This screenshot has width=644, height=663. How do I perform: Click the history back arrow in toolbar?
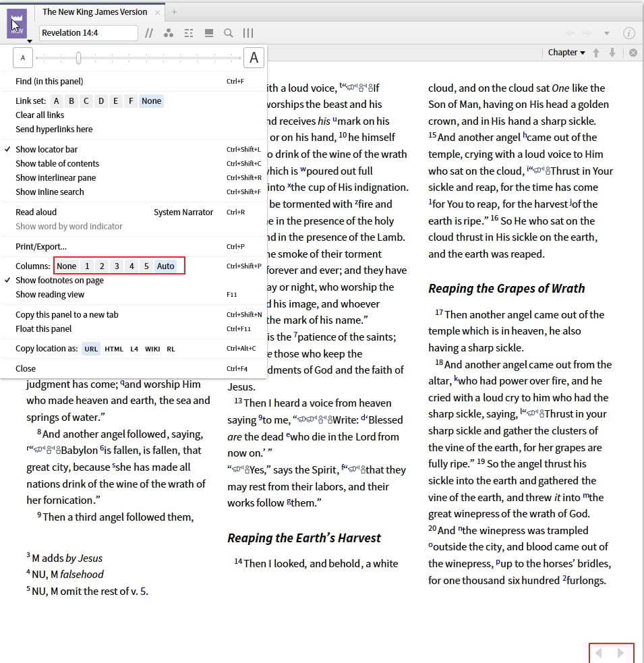pyautogui.click(x=570, y=33)
